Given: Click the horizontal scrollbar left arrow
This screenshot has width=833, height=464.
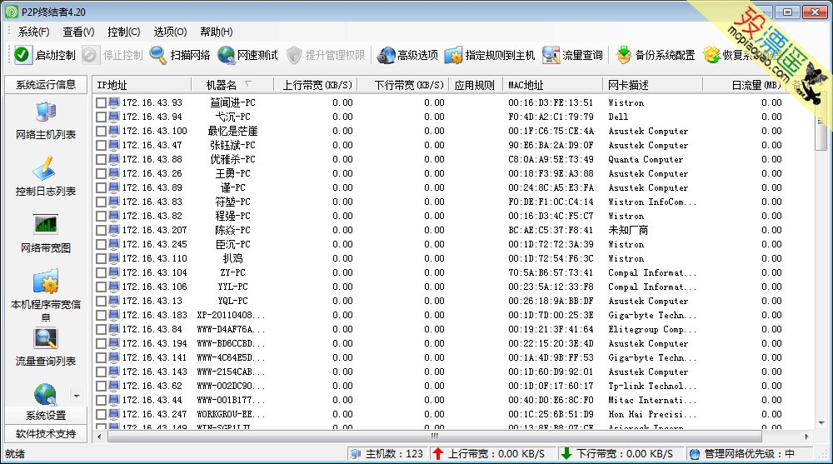Looking at the screenshot, I should click(99, 437).
